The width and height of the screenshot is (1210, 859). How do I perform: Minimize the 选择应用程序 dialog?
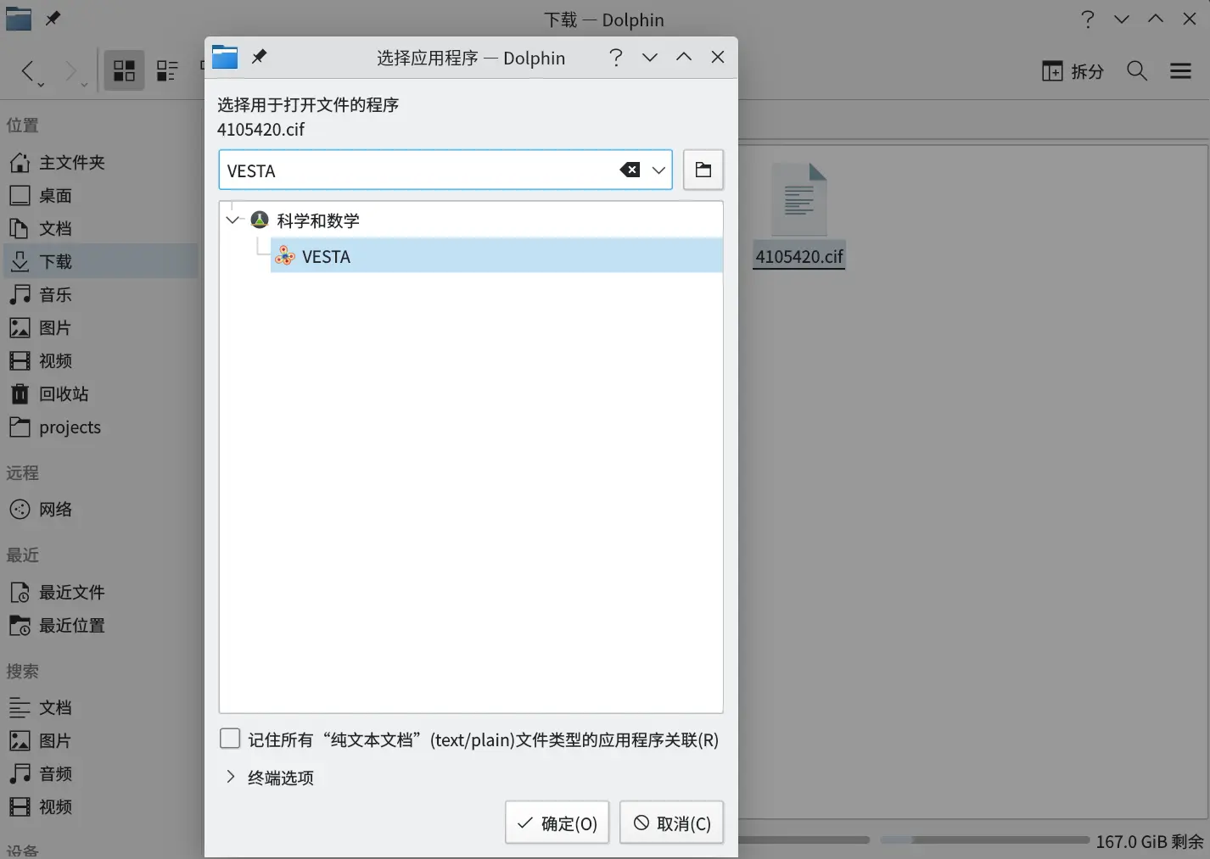point(650,57)
